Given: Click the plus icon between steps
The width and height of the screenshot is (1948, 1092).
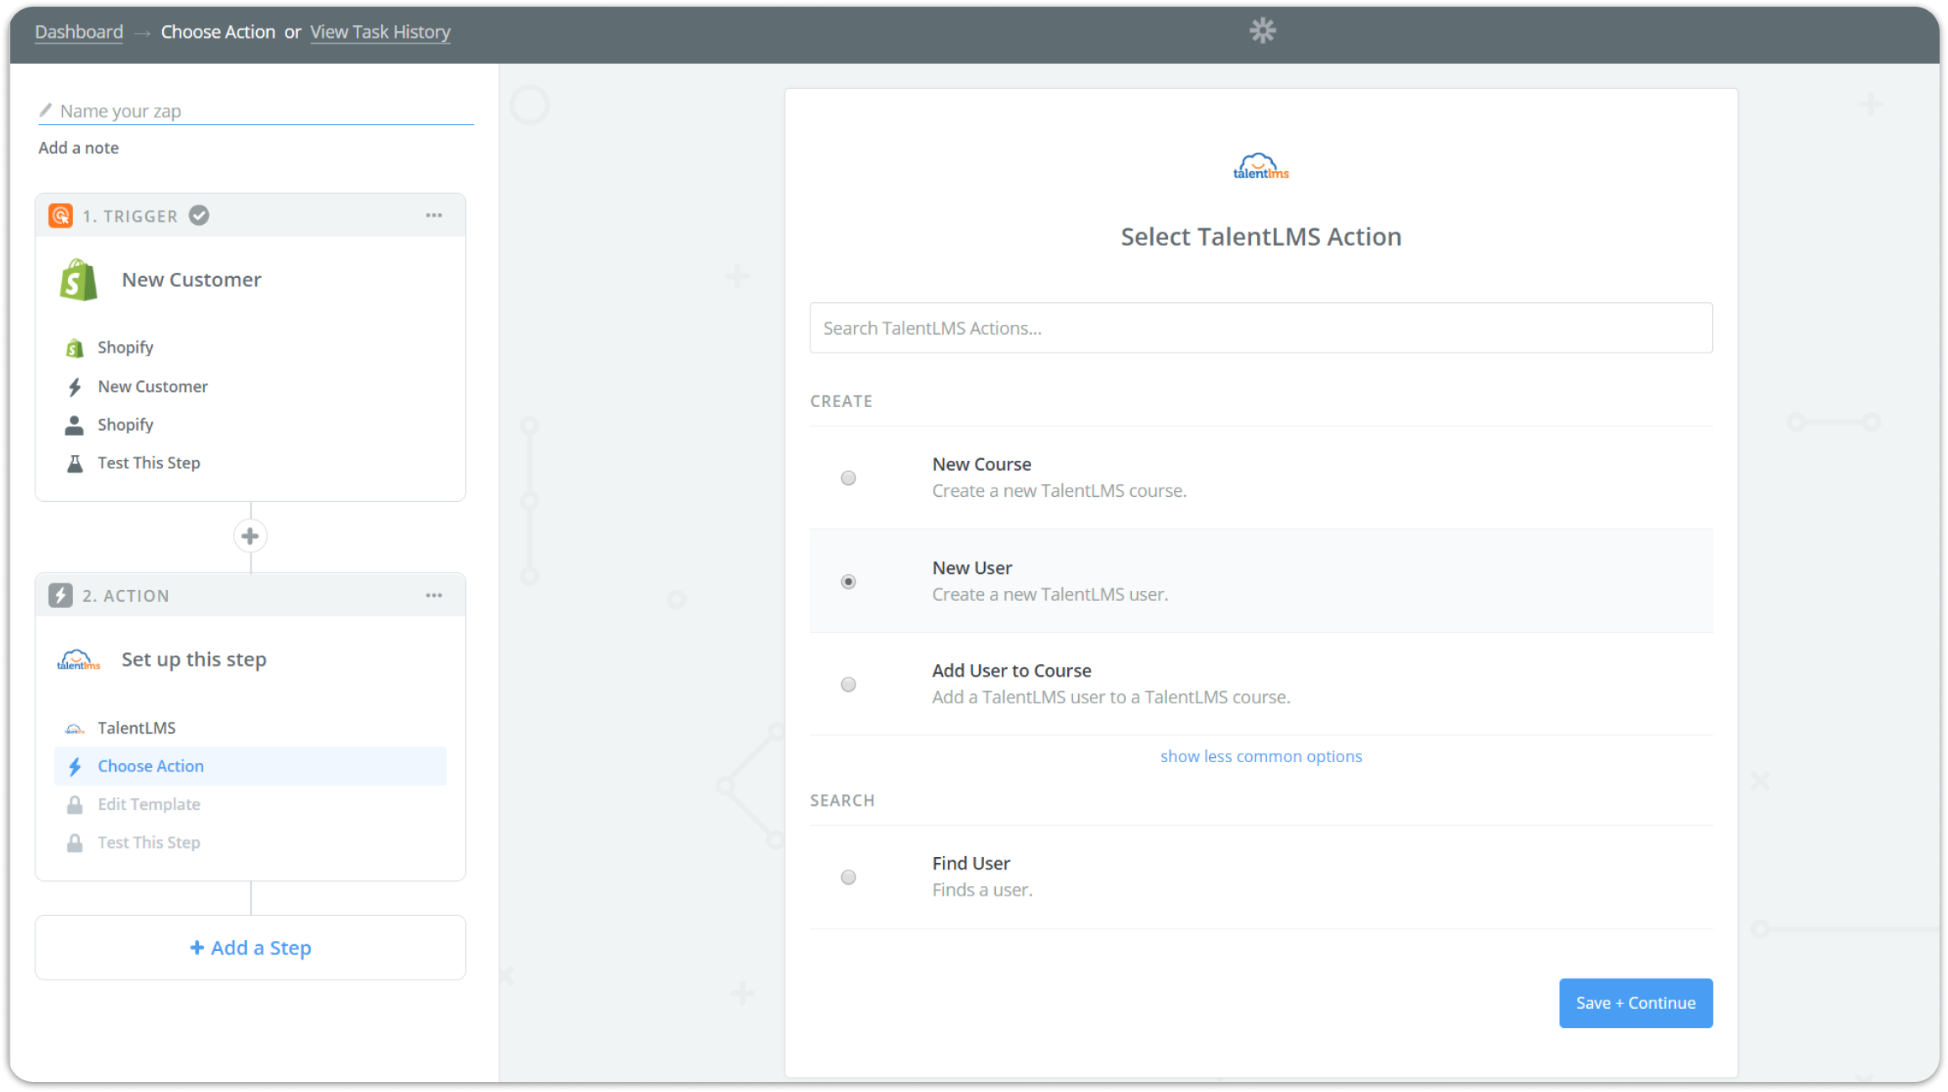Looking at the screenshot, I should click(250, 536).
